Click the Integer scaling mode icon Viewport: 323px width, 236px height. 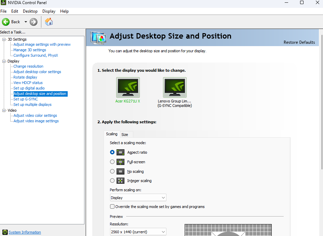[121, 181]
